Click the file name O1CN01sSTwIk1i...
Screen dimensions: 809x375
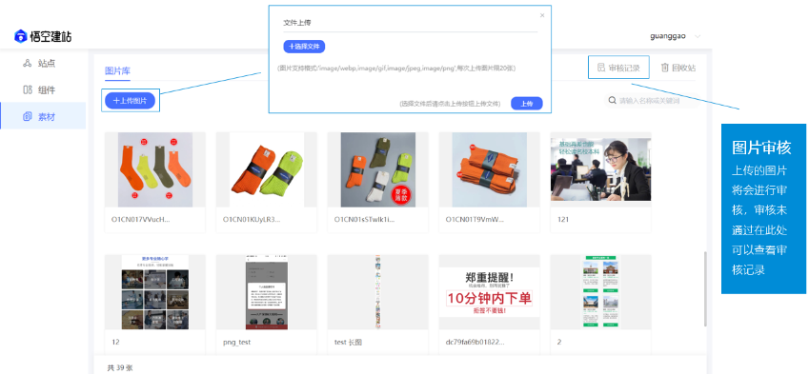point(365,220)
